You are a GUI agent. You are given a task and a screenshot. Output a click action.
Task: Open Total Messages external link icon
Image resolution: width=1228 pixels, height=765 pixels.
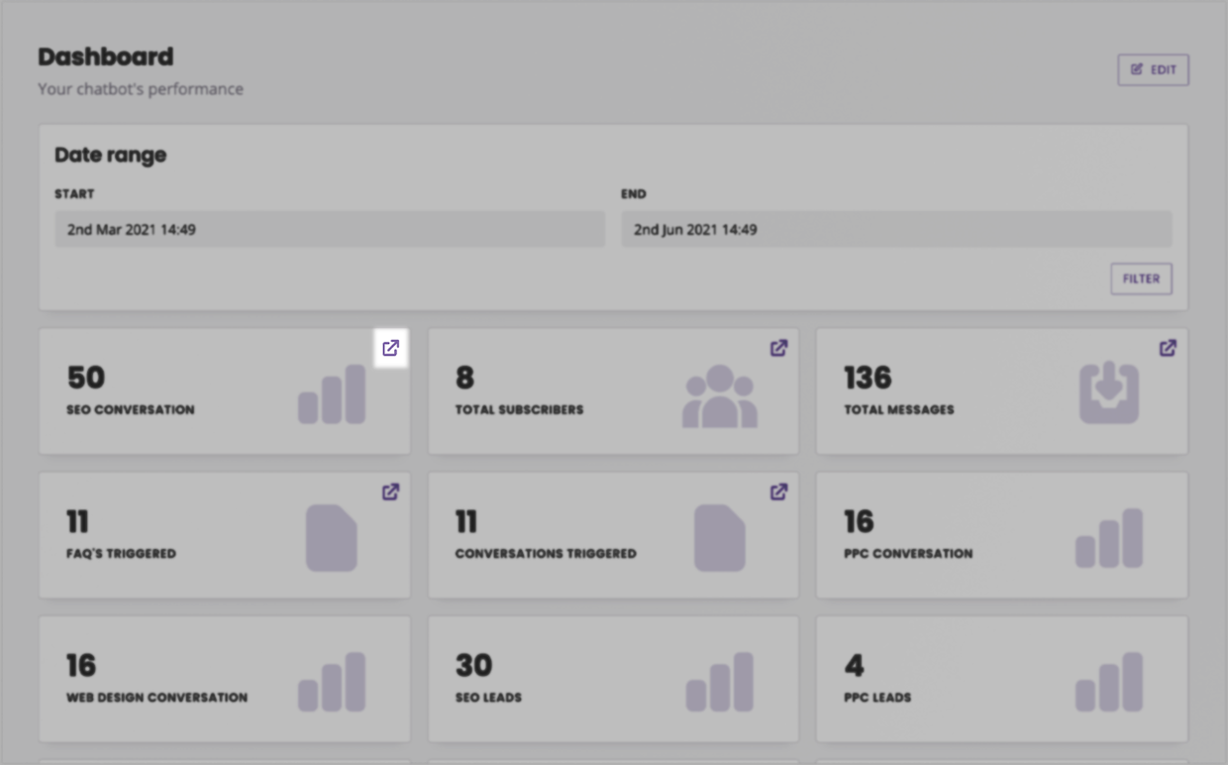(1169, 348)
